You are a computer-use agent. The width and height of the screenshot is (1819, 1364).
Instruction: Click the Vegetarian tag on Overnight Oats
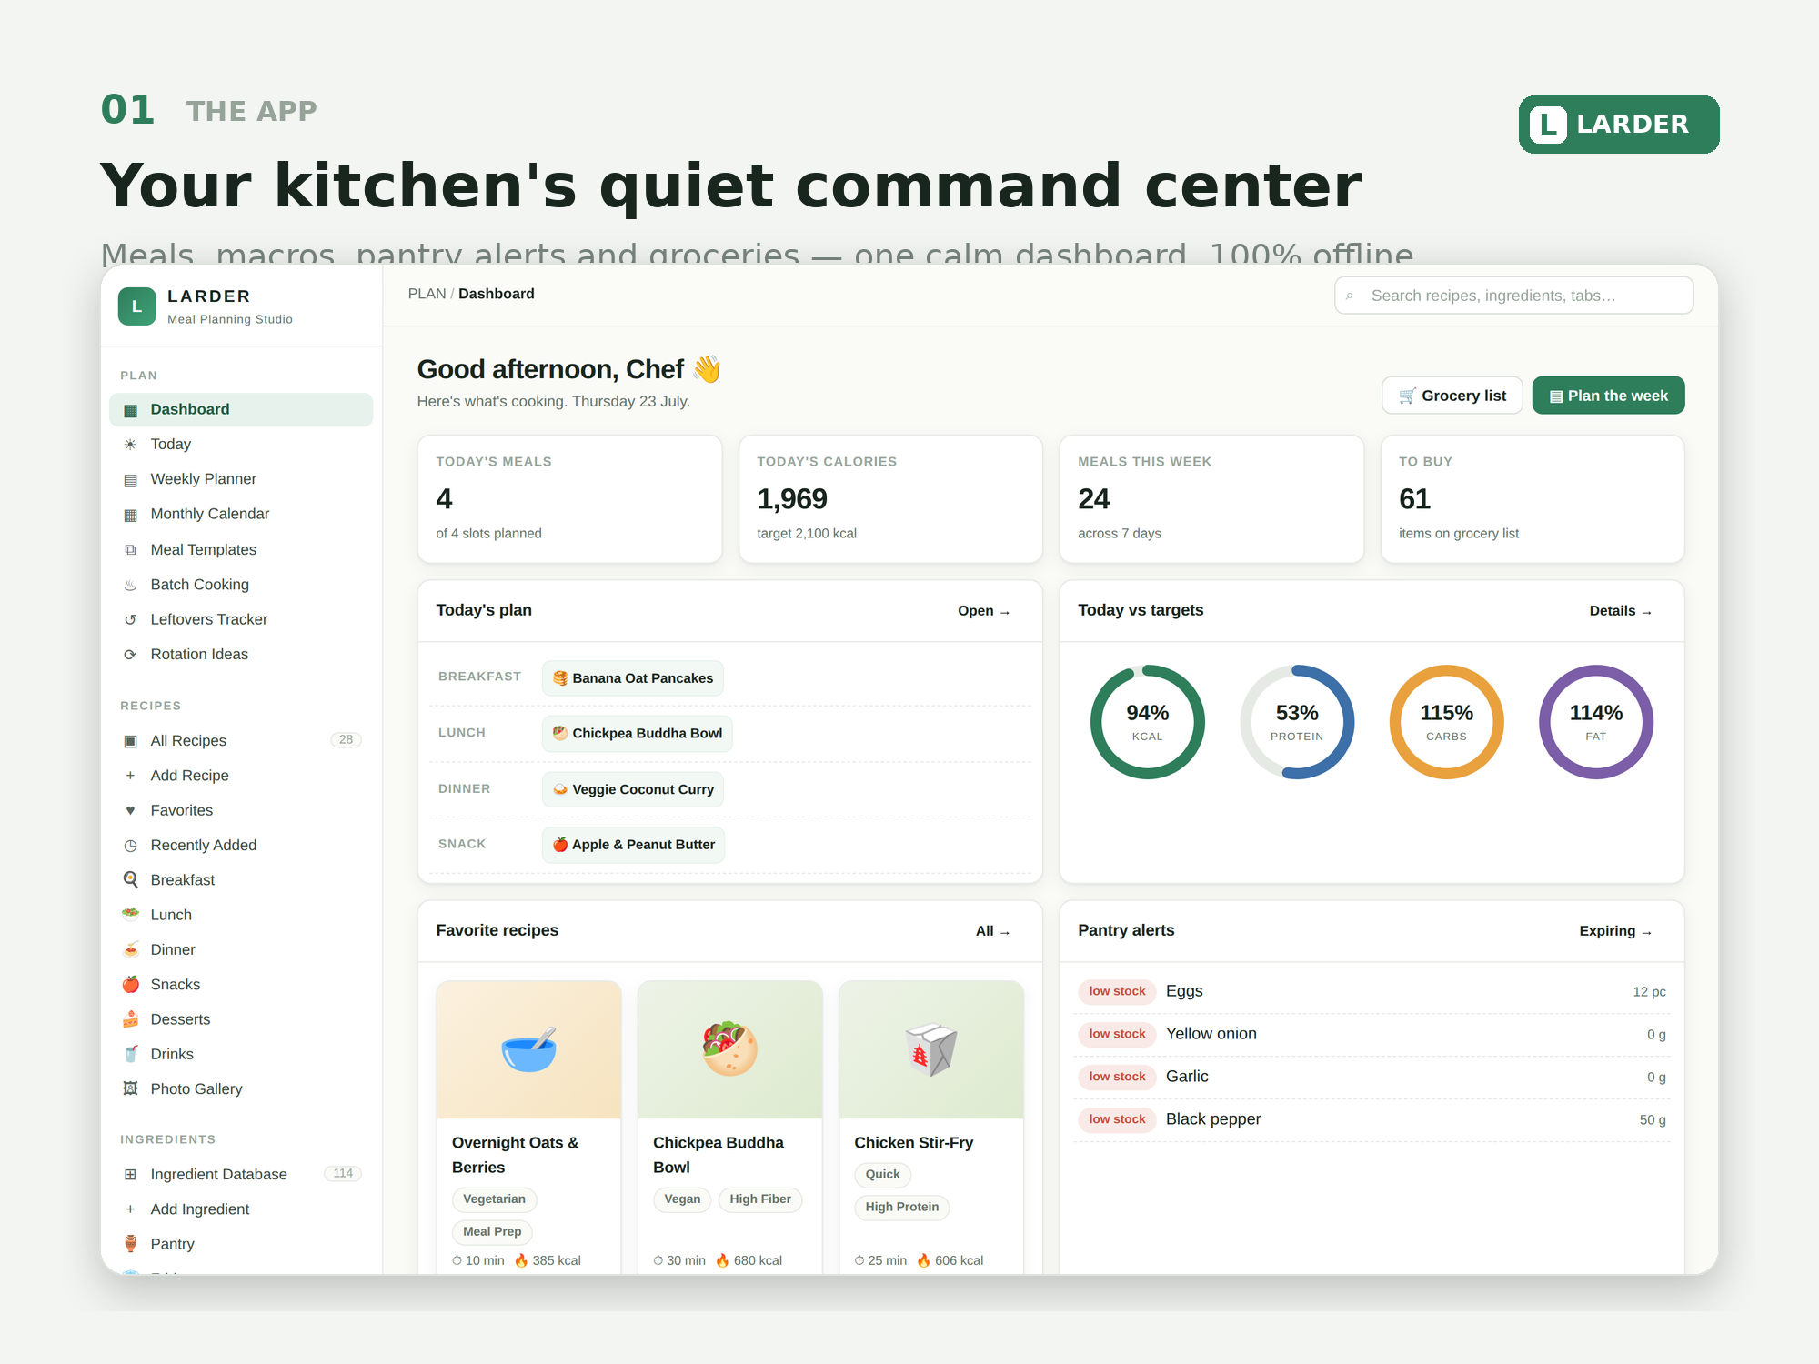point(494,1199)
